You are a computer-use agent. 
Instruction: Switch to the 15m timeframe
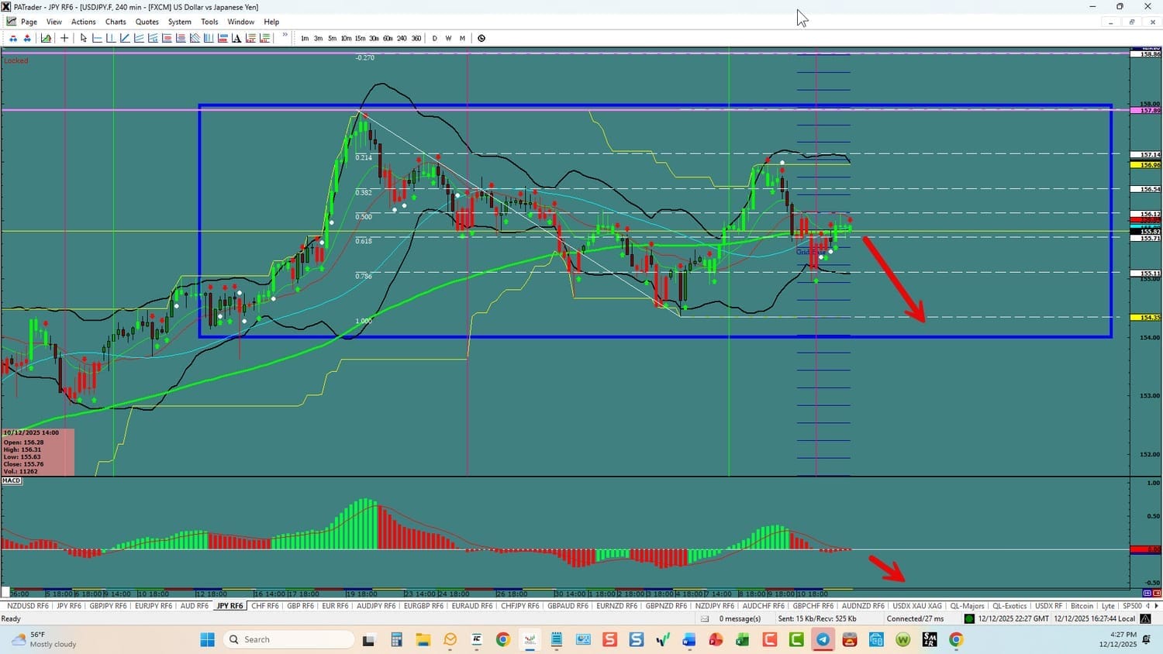360,38
